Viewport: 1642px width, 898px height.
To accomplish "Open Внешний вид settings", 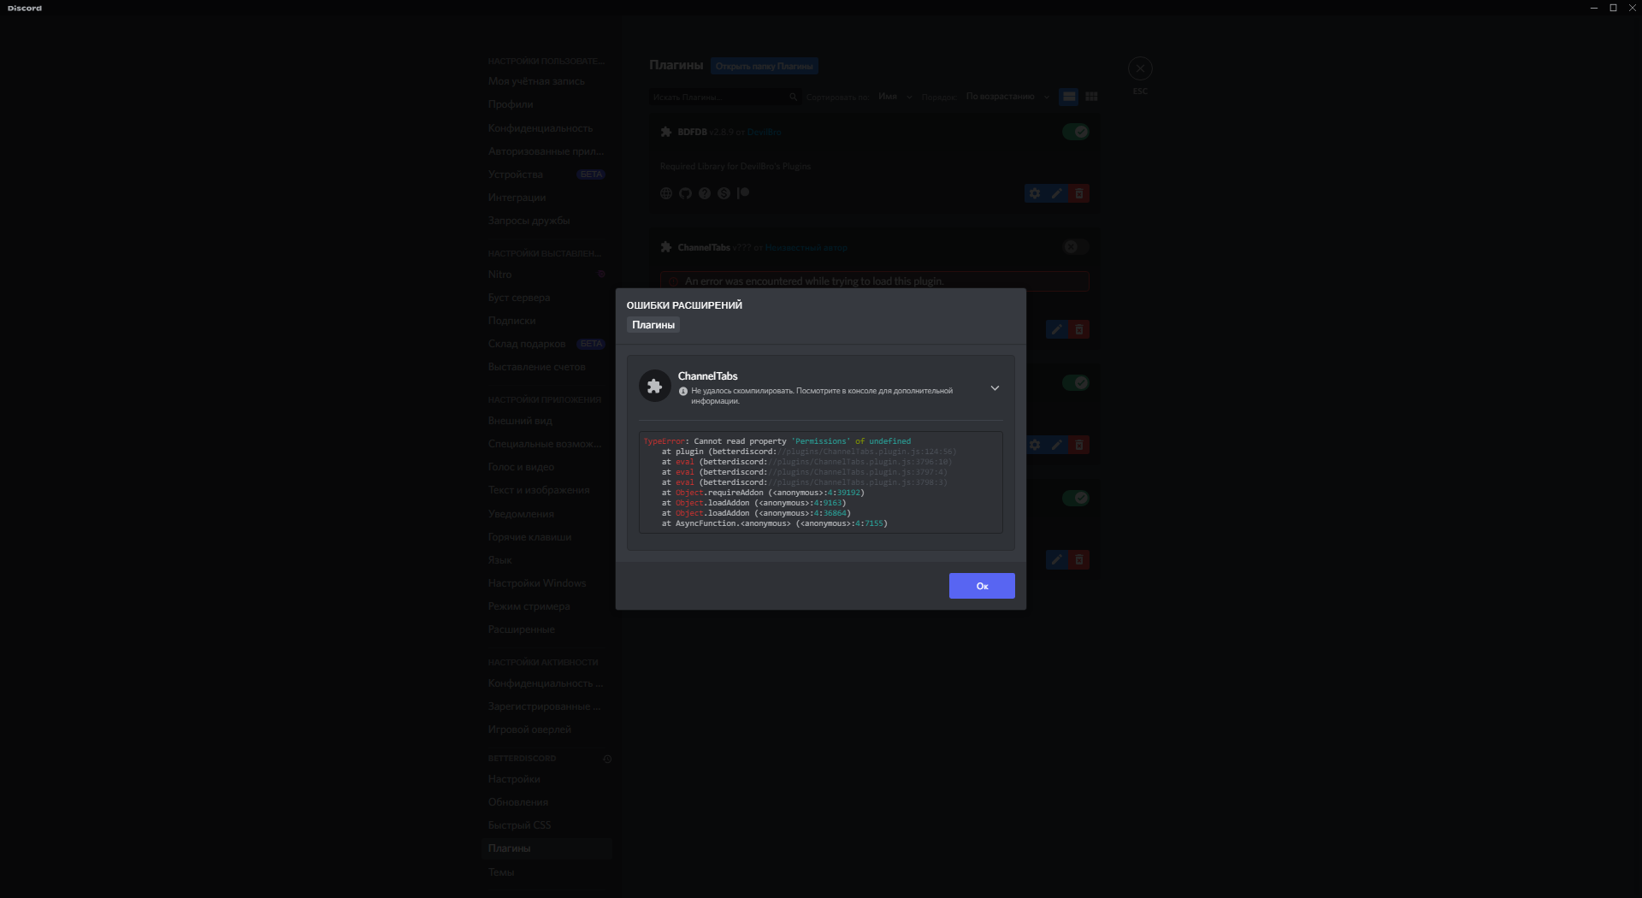I will (x=546, y=421).
